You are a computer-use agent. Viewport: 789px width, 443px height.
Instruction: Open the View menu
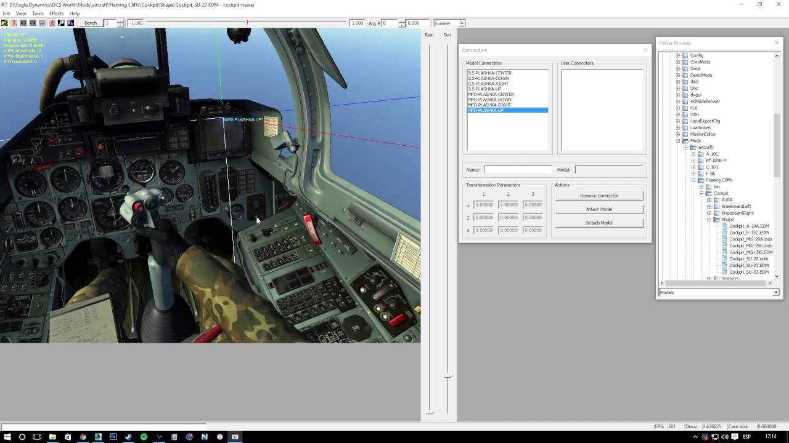tap(21, 13)
